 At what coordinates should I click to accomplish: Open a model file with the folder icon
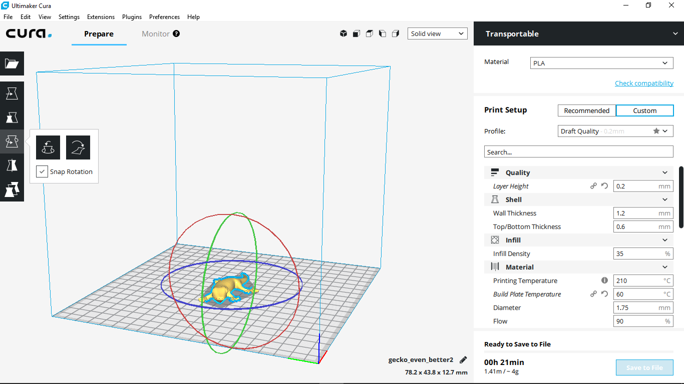(x=12, y=63)
